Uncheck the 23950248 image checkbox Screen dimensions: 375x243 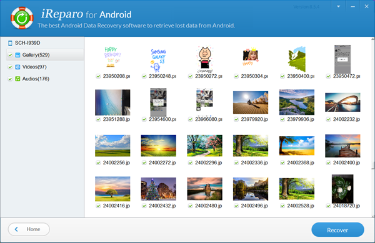pos(144,76)
